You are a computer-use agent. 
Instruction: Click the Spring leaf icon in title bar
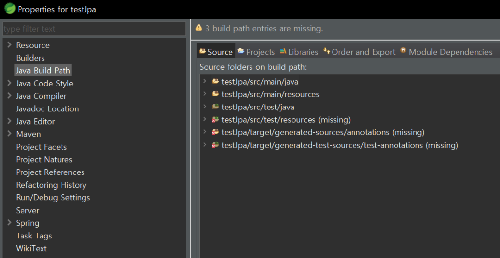pyautogui.click(x=9, y=9)
